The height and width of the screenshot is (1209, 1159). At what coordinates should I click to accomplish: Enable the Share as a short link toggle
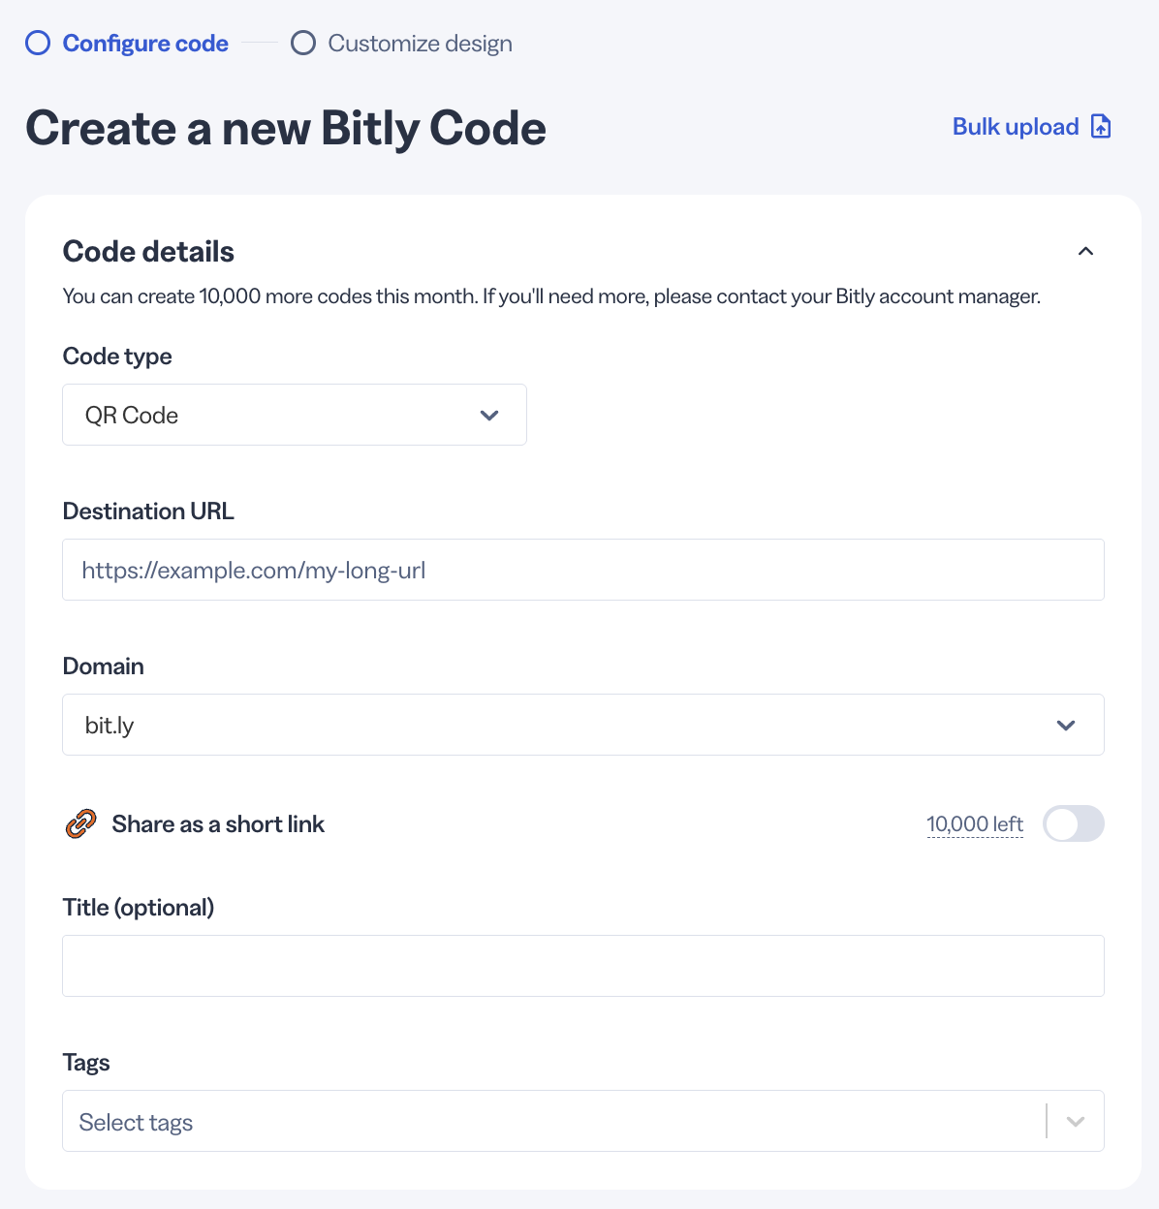1074,823
